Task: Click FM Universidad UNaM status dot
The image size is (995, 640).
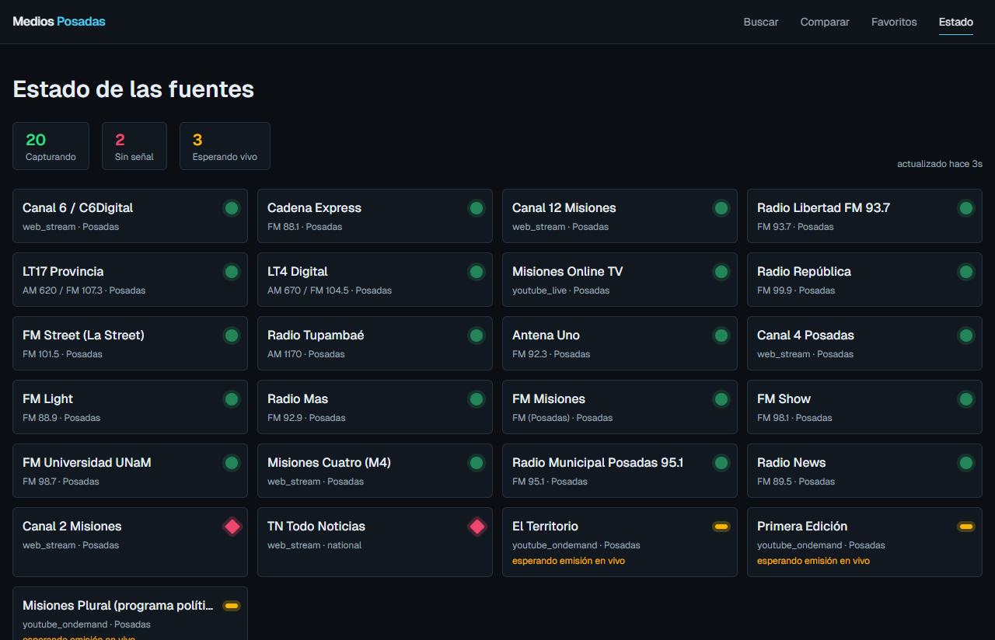Action: click(x=232, y=463)
